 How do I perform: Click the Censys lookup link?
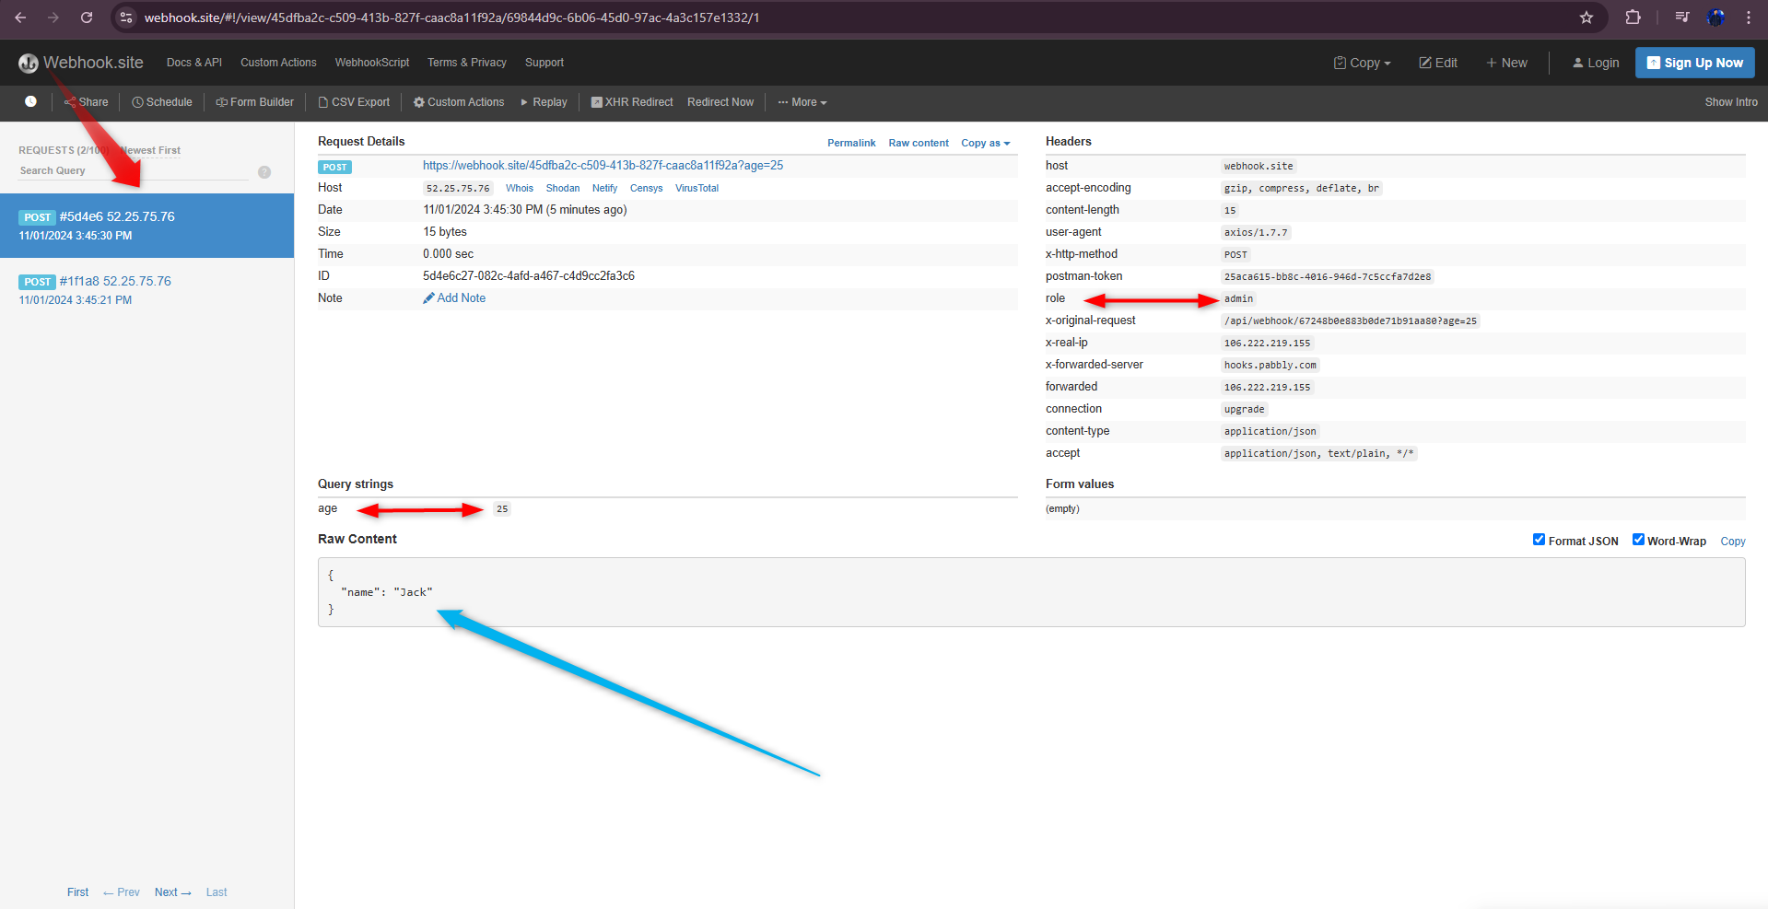coord(647,188)
